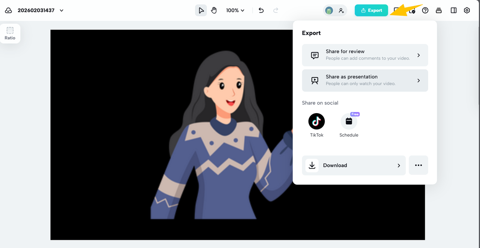The height and width of the screenshot is (248, 480).
Task: Click the shield content-check icon near Export
Action: tap(412, 11)
